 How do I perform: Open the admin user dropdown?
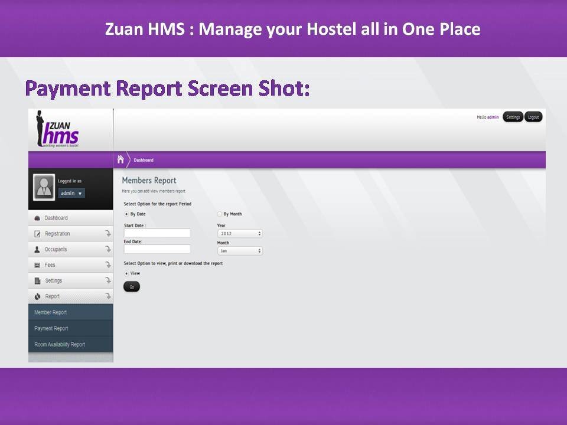pyautogui.click(x=71, y=193)
